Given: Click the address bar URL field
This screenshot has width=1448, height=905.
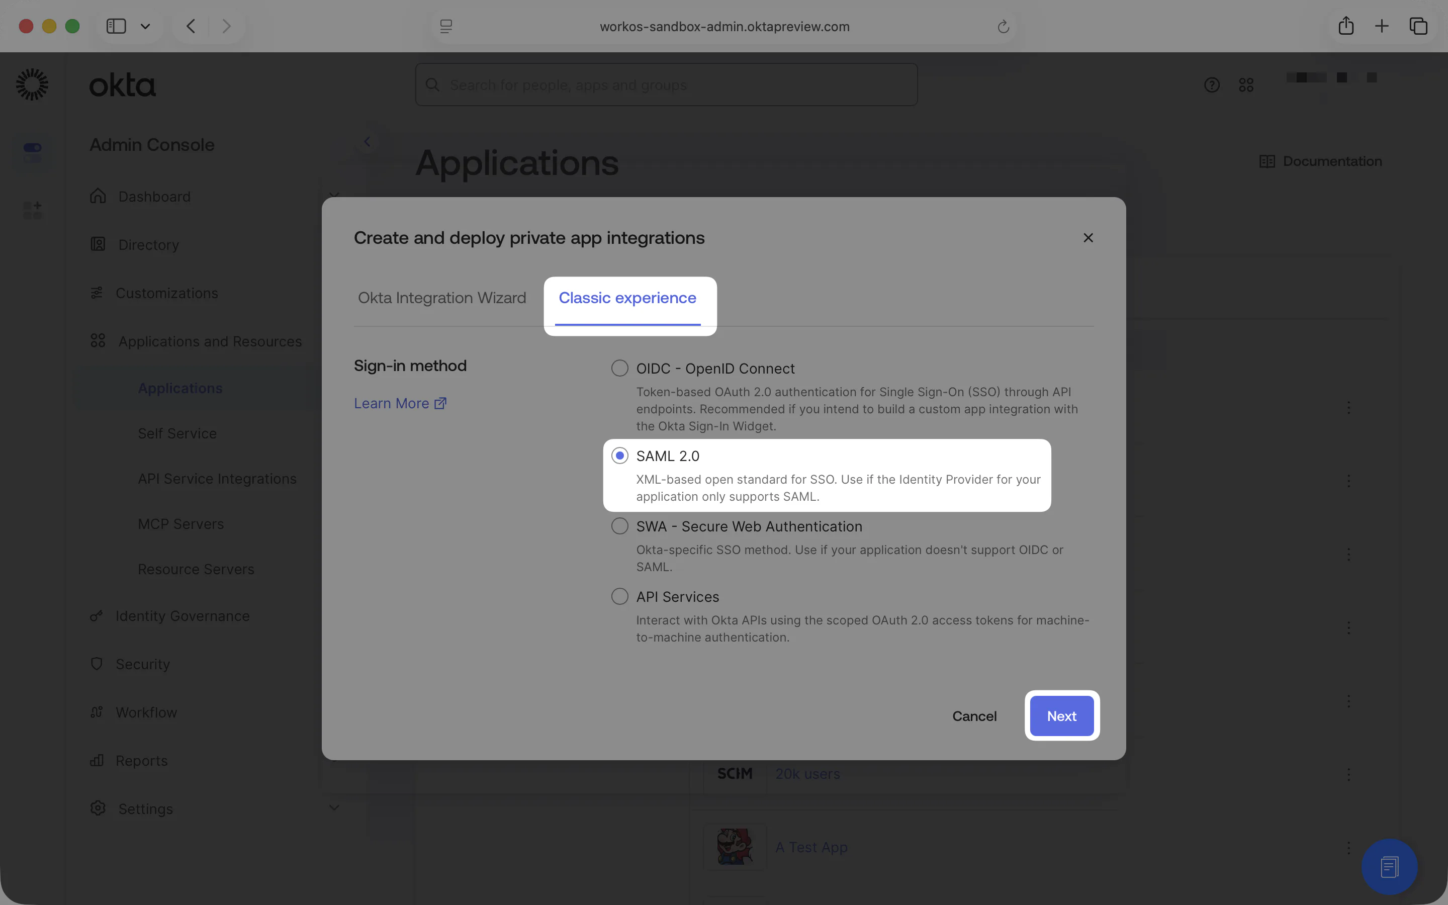Looking at the screenshot, I should (724, 26).
